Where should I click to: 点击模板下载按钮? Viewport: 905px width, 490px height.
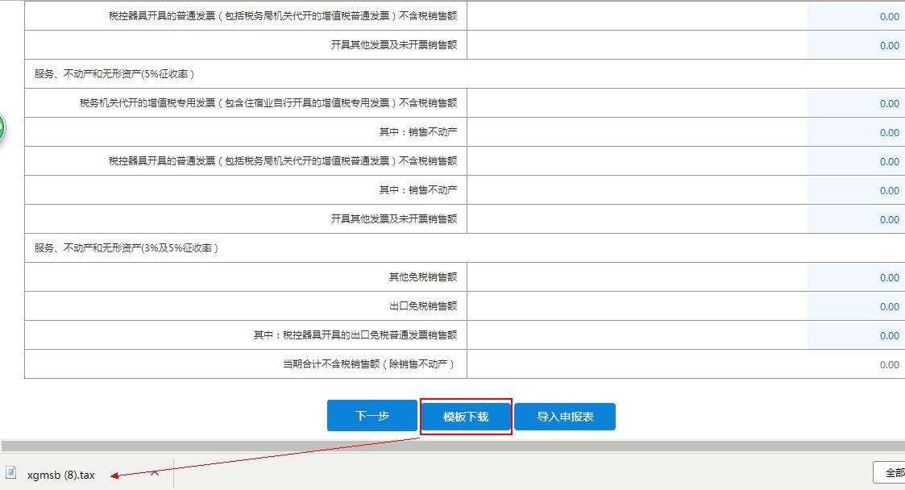(x=466, y=415)
